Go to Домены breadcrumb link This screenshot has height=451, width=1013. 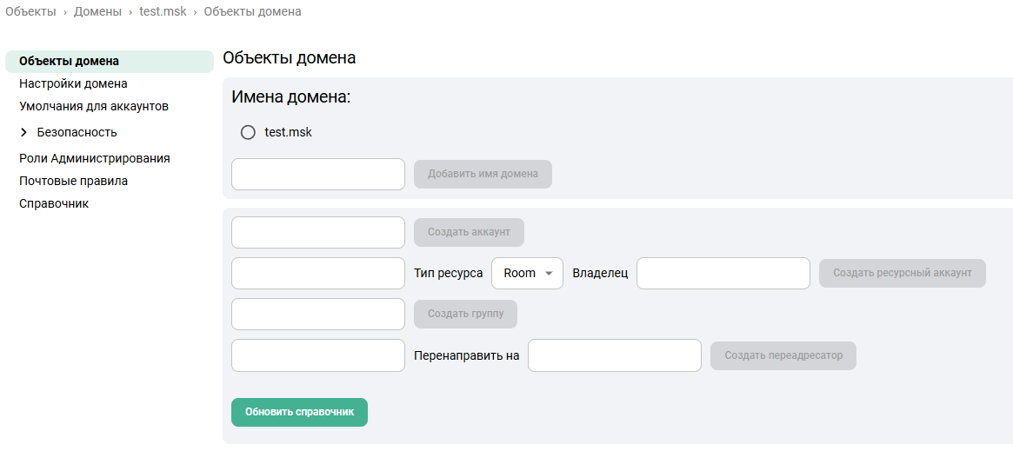coord(97,12)
